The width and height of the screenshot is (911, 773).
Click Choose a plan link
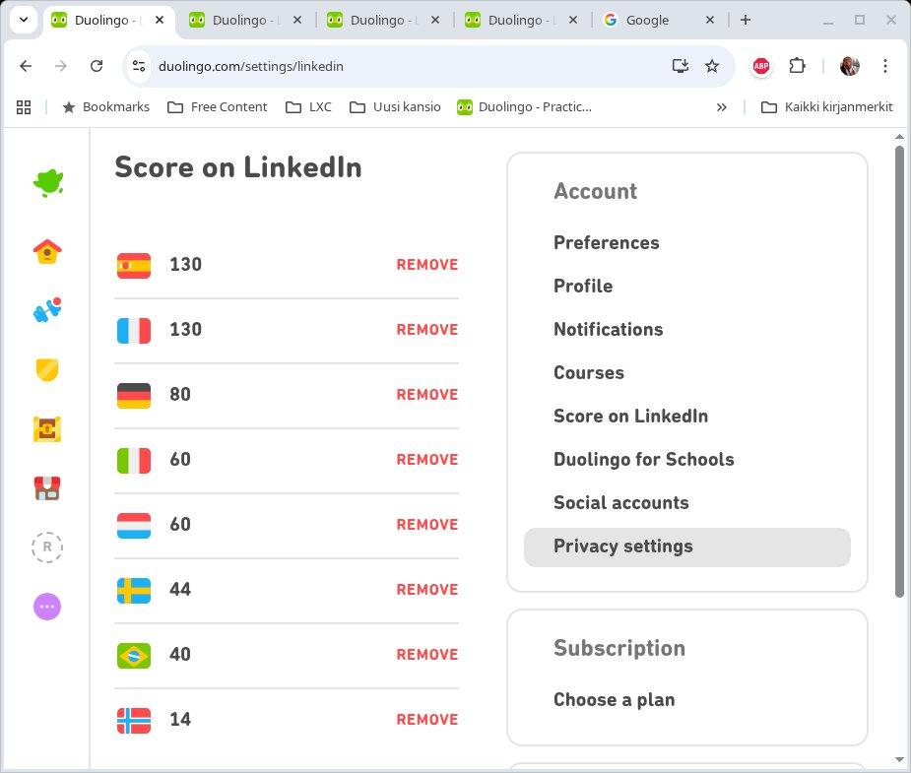(614, 700)
